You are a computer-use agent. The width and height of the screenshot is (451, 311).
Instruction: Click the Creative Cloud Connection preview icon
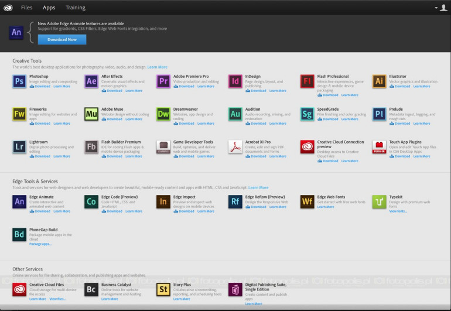tap(307, 147)
